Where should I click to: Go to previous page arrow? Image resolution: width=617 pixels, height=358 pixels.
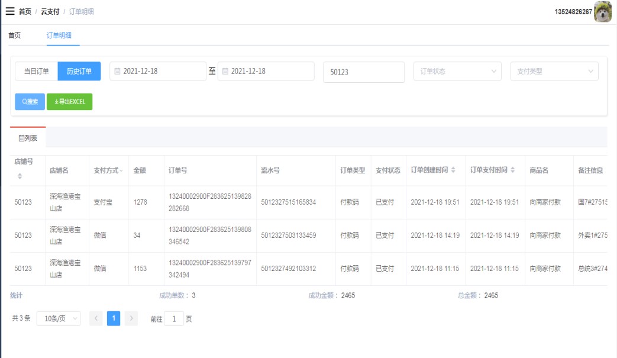pyautogui.click(x=96, y=318)
